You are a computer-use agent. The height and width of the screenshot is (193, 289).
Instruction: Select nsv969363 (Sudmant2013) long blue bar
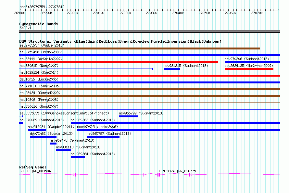(x=175, y=123)
